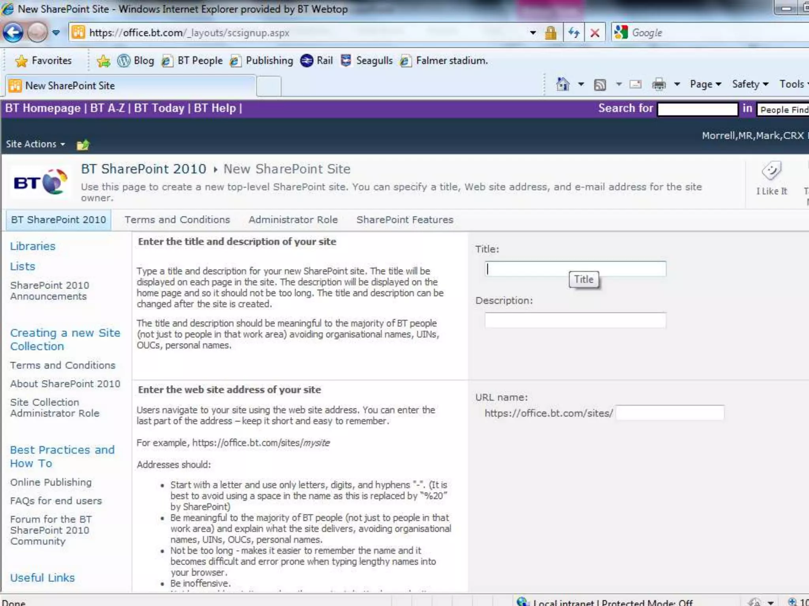Expand the address bar autocomplete dropdown arrow
Viewport: 809px width, 606px height.
pos(533,33)
